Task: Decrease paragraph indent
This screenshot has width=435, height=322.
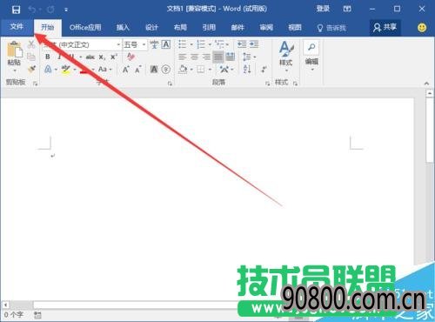Action: coord(242,44)
